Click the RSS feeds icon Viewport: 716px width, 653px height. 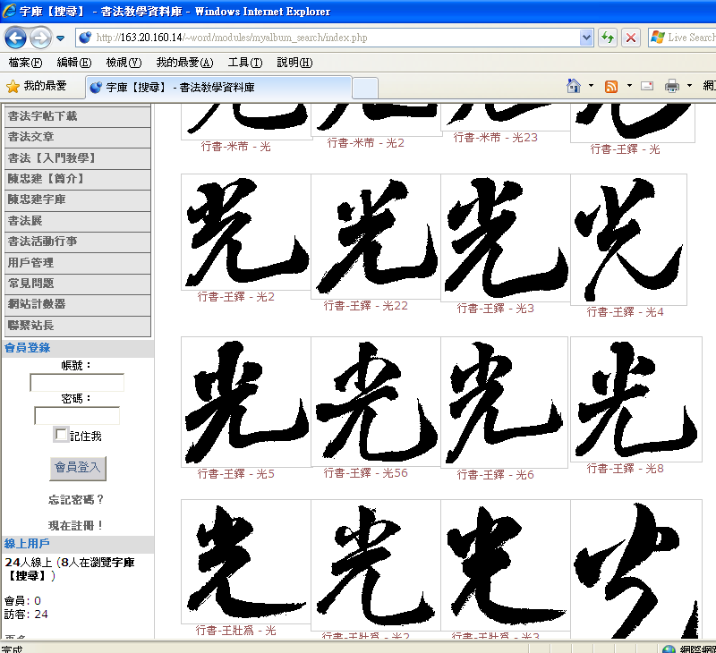pyautogui.click(x=611, y=86)
